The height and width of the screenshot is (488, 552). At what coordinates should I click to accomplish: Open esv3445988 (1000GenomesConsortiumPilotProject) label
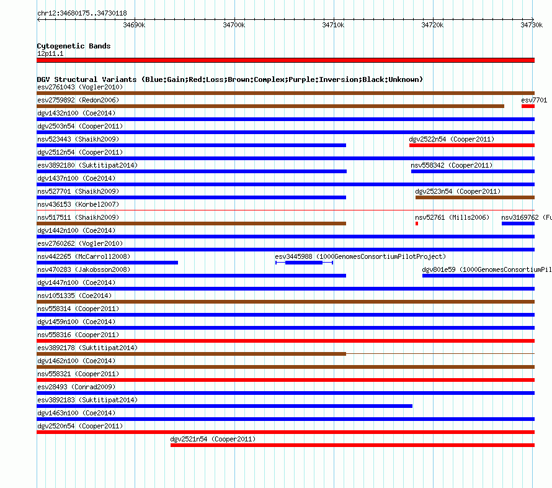tap(360, 256)
